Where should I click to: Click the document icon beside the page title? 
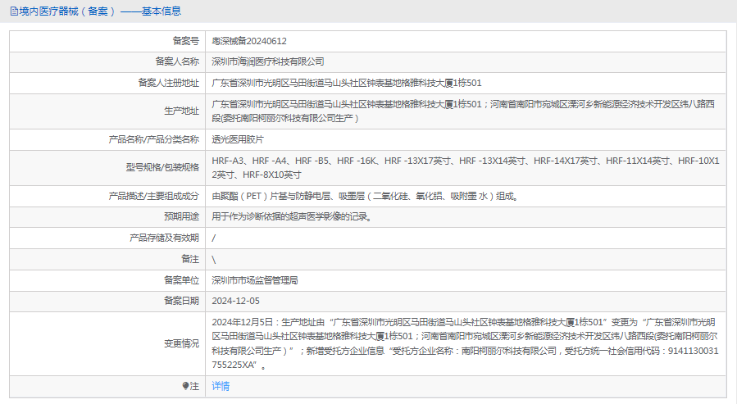(x=14, y=11)
